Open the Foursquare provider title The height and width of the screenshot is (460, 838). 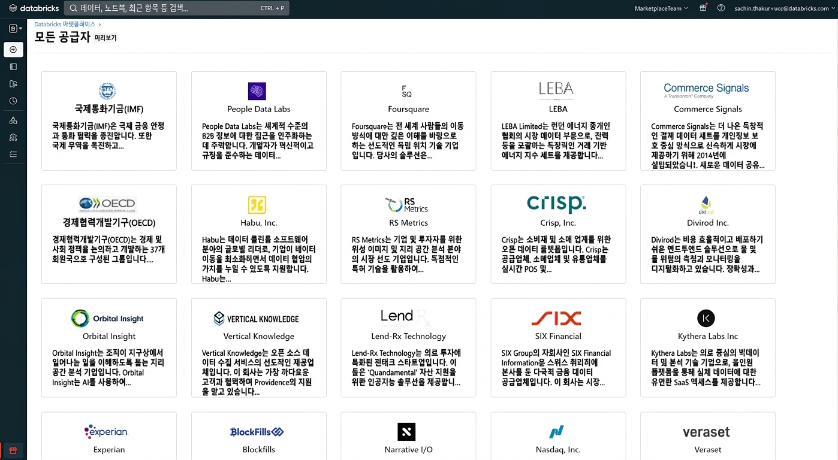409,109
